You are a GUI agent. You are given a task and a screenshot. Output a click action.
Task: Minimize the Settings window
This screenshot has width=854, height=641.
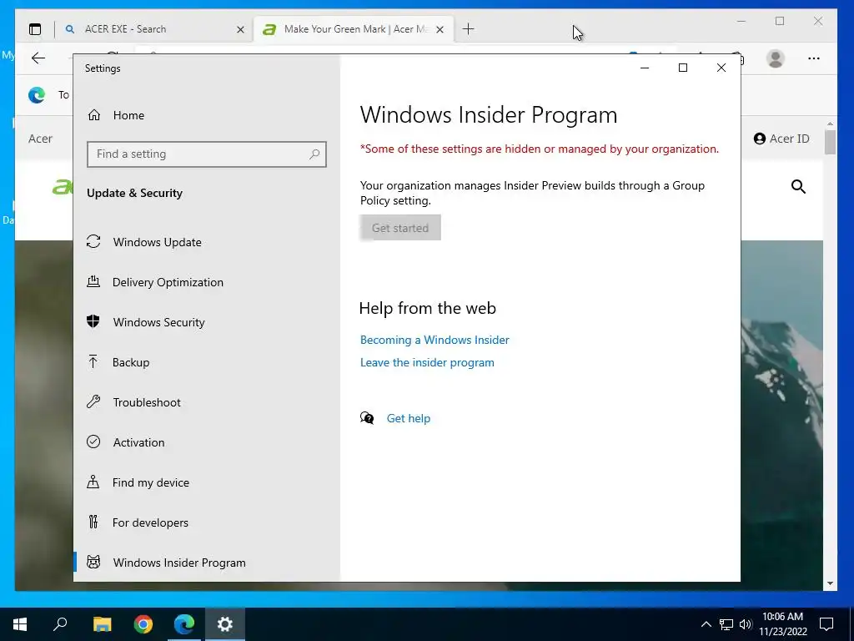coord(645,68)
